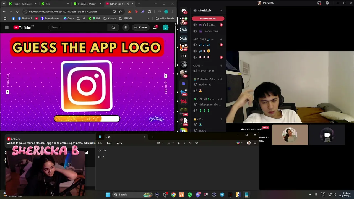Image resolution: width=354 pixels, height=199 pixels.
Task: Open Notepad View menu
Action: coord(119,143)
